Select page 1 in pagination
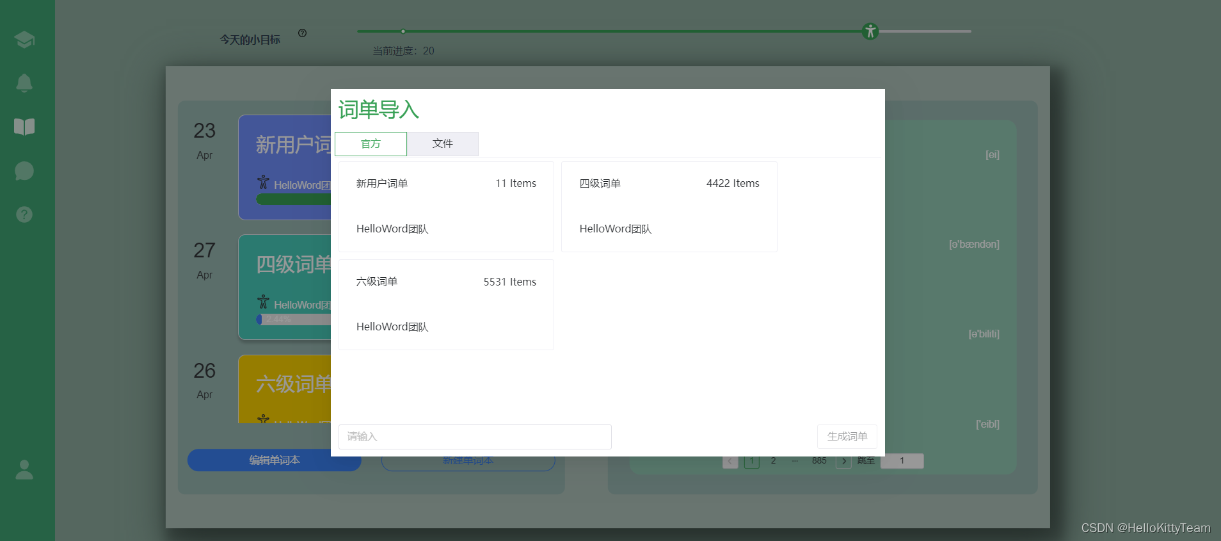The height and width of the screenshot is (541, 1221). (752, 461)
